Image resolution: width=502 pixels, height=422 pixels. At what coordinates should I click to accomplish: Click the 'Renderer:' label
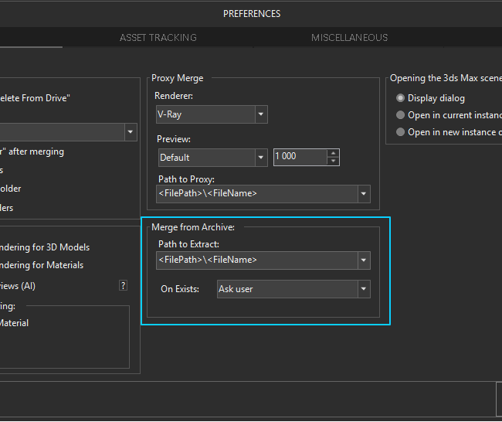[x=174, y=96]
